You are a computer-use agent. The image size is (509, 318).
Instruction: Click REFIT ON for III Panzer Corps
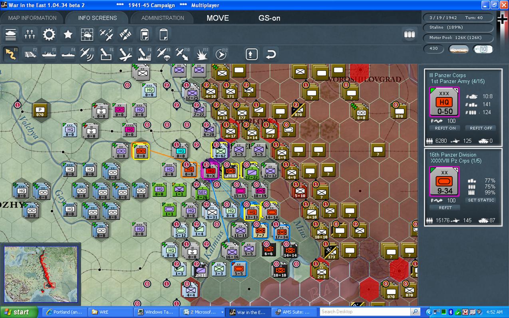point(445,128)
